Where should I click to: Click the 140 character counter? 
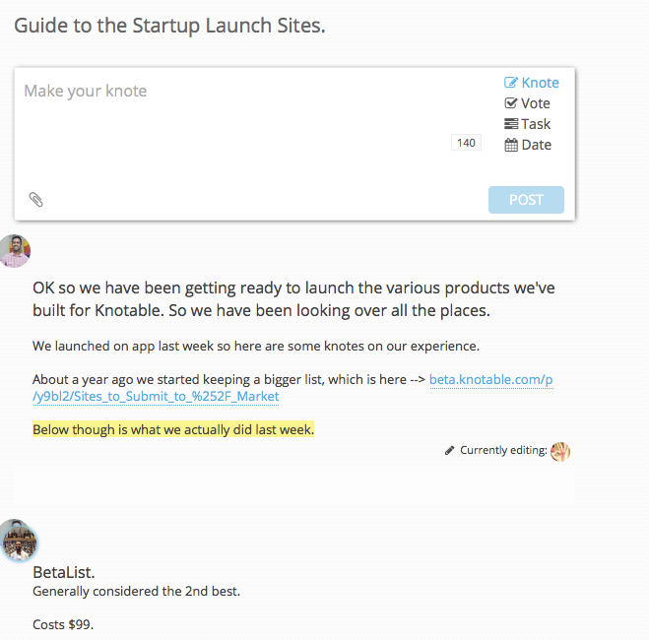point(466,143)
